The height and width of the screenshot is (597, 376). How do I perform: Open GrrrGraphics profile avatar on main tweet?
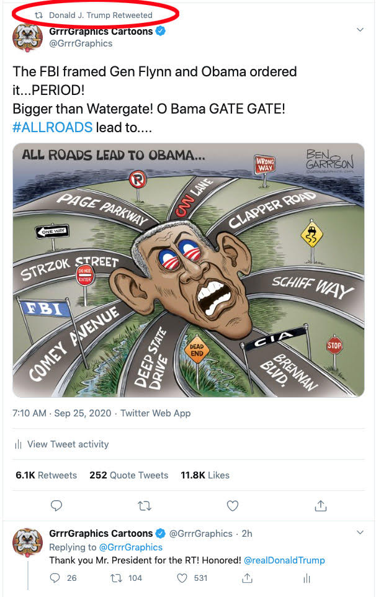coord(27,39)
